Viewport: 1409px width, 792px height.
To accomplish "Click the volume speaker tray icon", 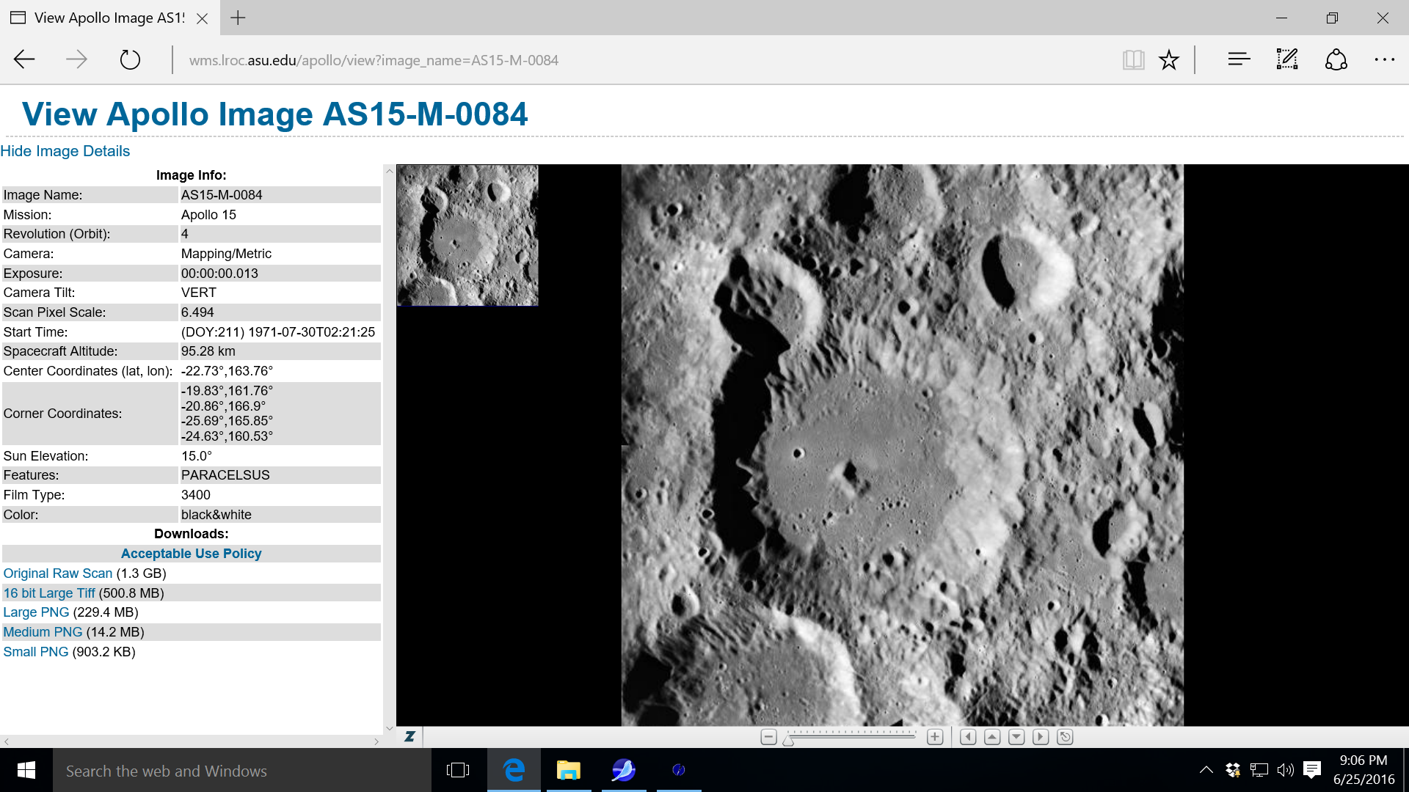I will tap(1286, 770).
